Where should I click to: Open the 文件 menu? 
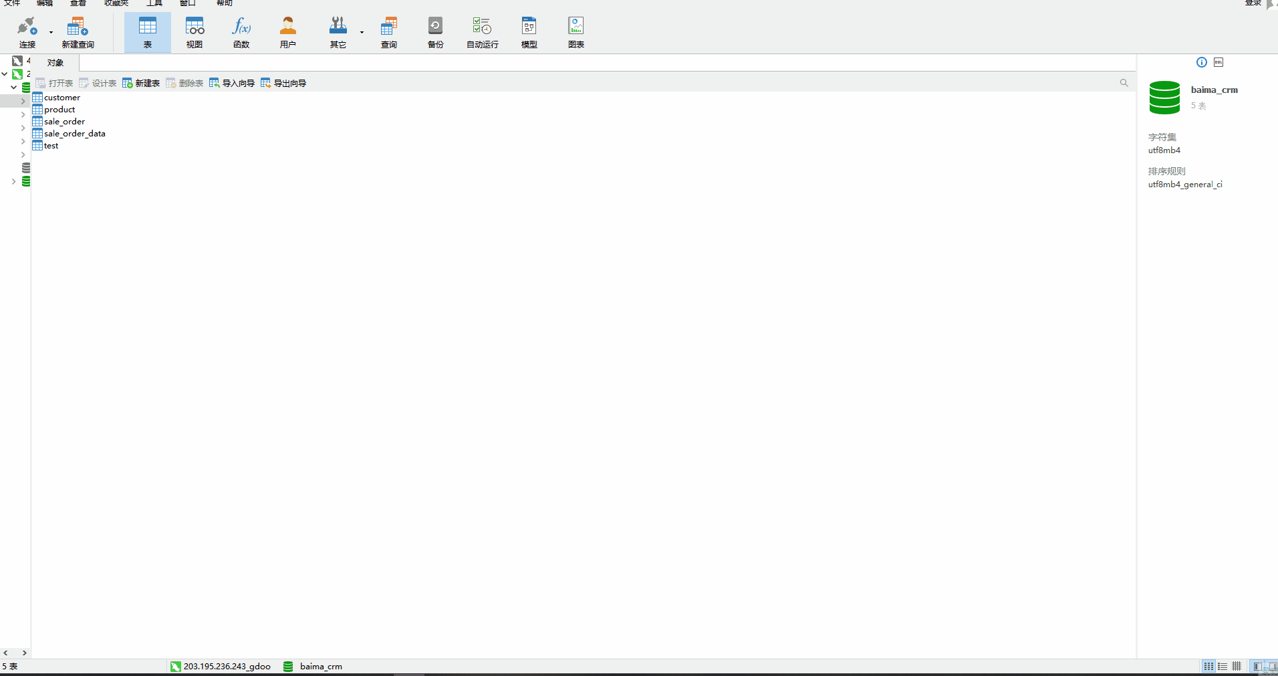pos(12,3)
